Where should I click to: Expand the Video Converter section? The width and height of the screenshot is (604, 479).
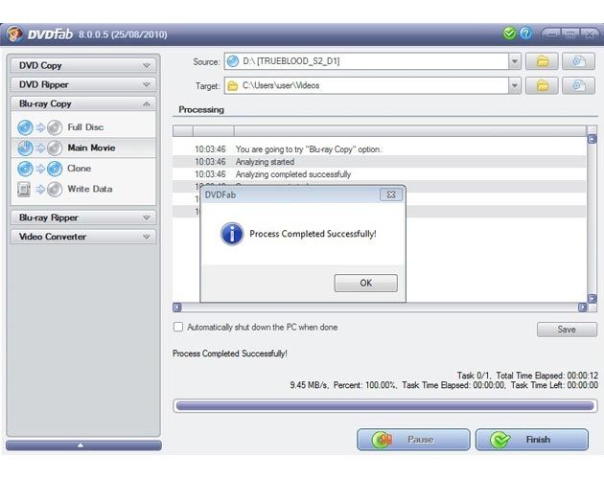83,237
